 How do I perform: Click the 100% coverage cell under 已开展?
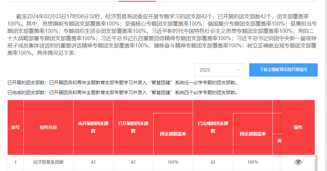tap(173, 162)
